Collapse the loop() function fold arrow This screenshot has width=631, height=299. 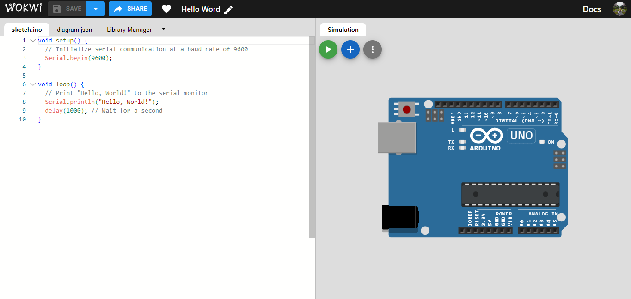(33, 84)
